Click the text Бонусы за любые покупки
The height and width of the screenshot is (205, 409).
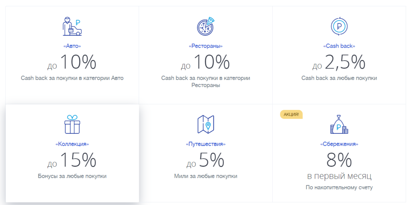(72, 176)
